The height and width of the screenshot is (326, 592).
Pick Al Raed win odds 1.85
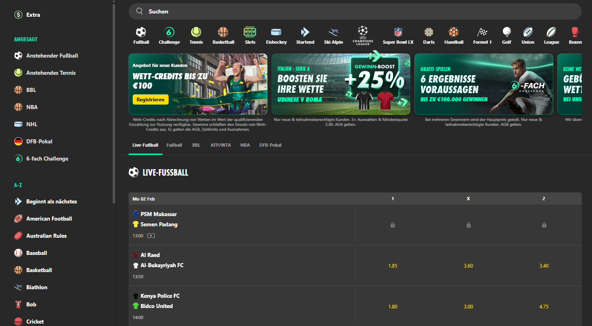pyautogui.click(x=393, y=266)
